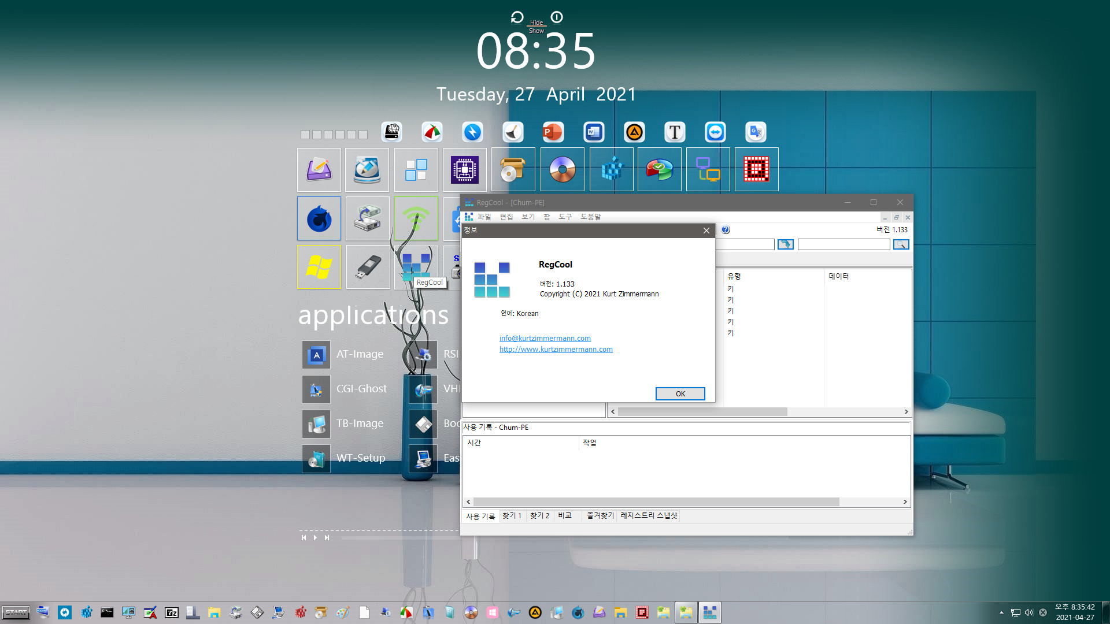Open the disk globe launcher icon
This screenshot has width=1110, height=624.
coord(391,132)
